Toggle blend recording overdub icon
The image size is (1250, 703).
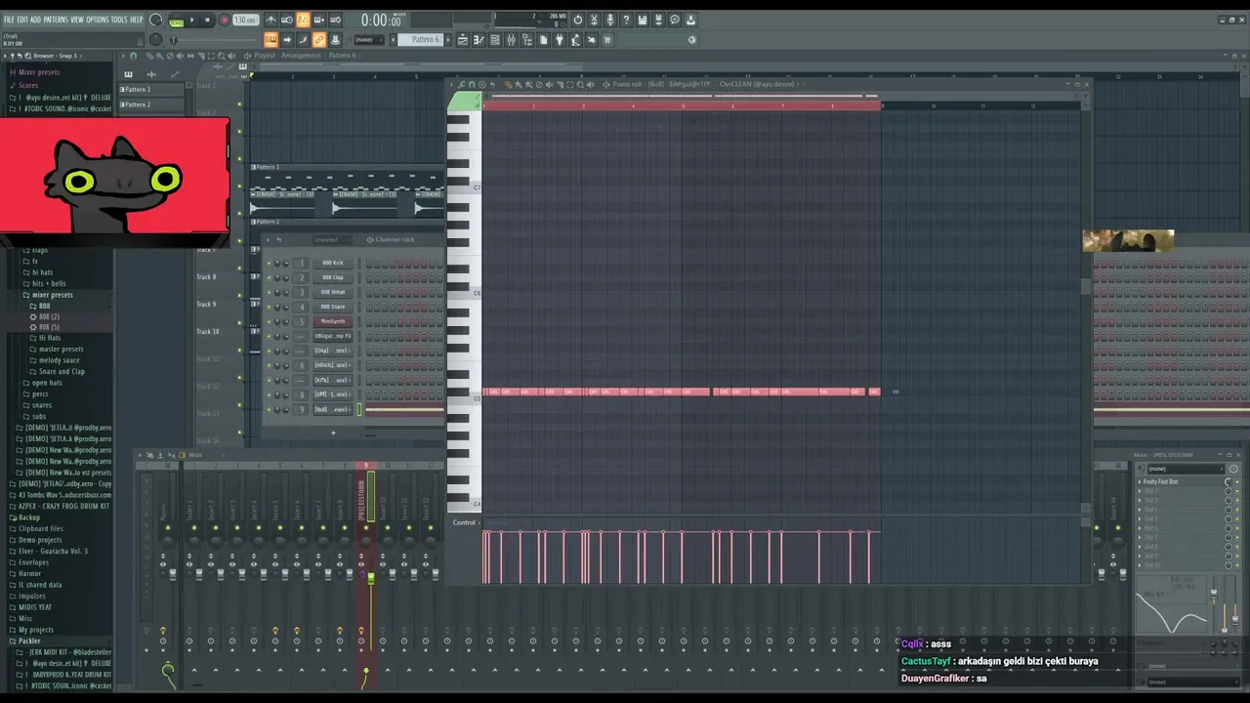click(319, 20)
